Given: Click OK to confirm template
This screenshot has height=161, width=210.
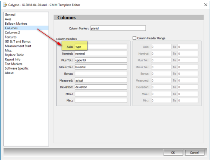Looking at the screenshot, I should (173, 153).
